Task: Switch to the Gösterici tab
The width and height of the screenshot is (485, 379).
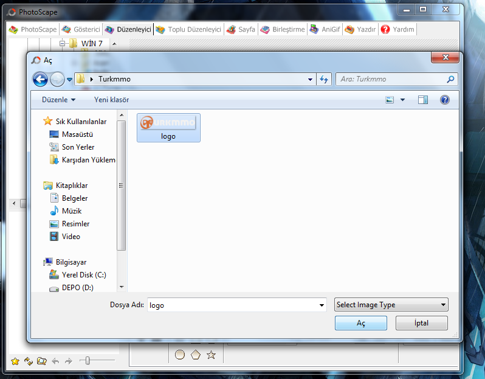Action: 81,29
